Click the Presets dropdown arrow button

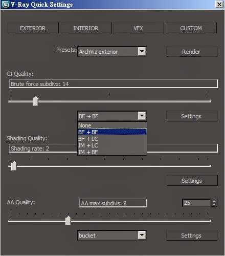142,51
